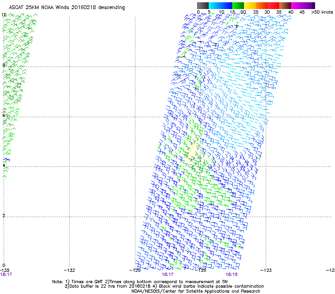The width and height of the screenshot is (335, 294).
Task: Click the latitude axis label '6'
Action: pyautogui.click(x=4, y=115)
